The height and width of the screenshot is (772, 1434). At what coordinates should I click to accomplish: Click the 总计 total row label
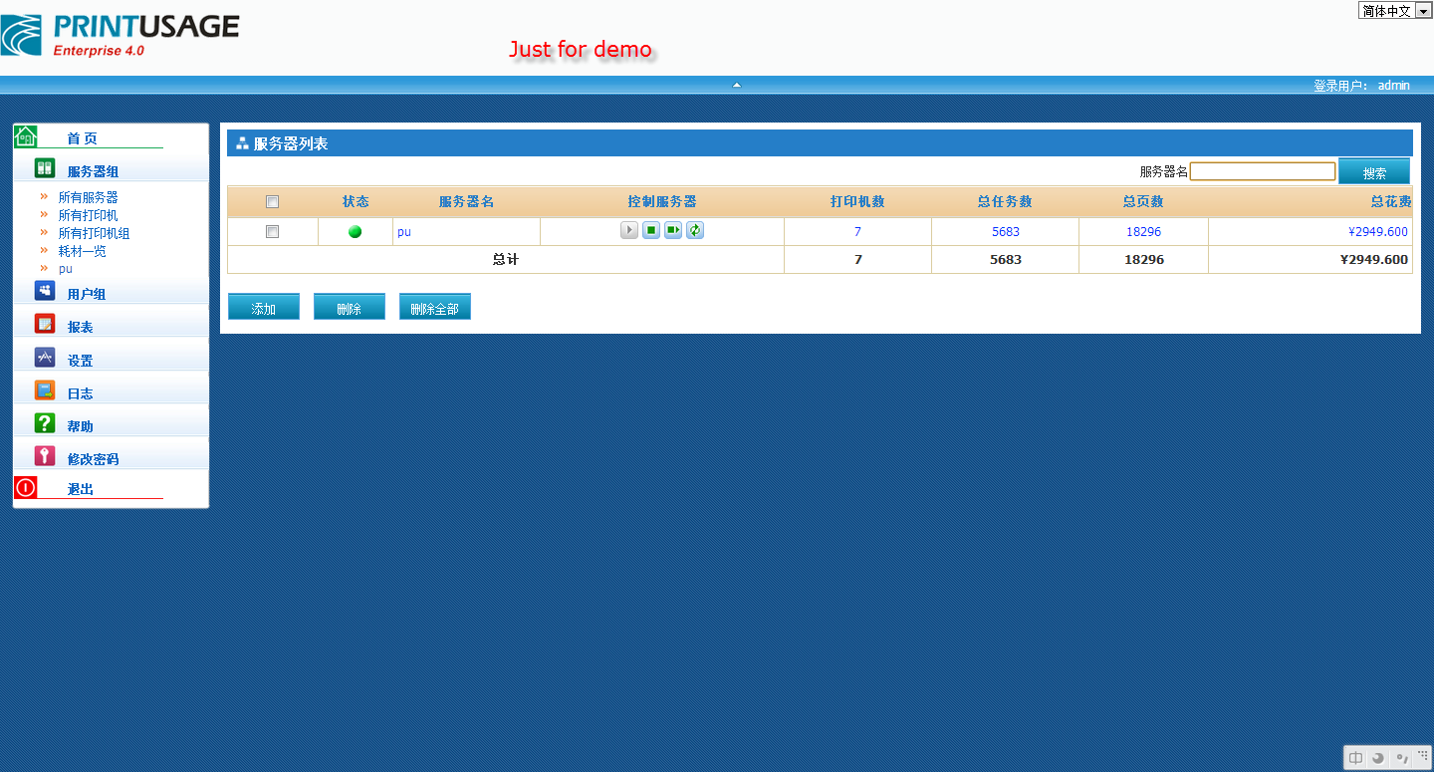pos(506,260)
